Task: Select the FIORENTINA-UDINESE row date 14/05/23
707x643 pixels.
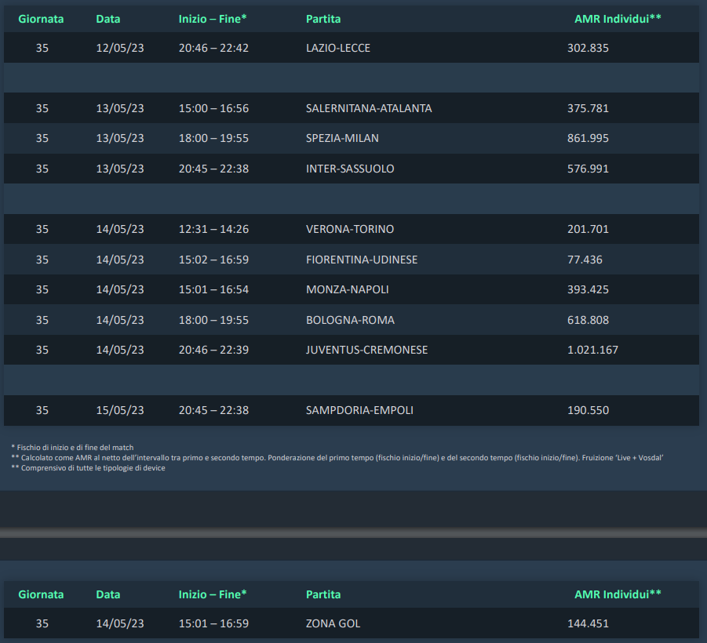Action: pos(120,260)
